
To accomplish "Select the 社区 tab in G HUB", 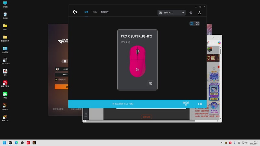I will 95,12.
